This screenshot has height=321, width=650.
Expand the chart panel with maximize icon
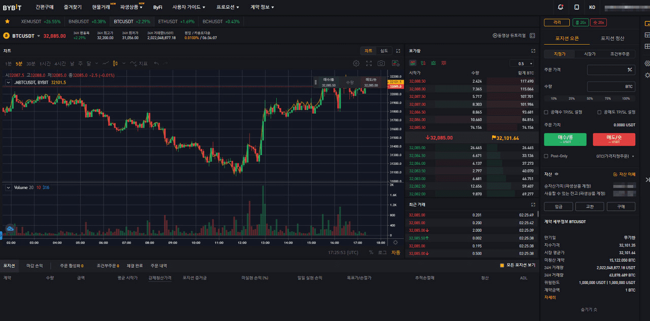398,51
